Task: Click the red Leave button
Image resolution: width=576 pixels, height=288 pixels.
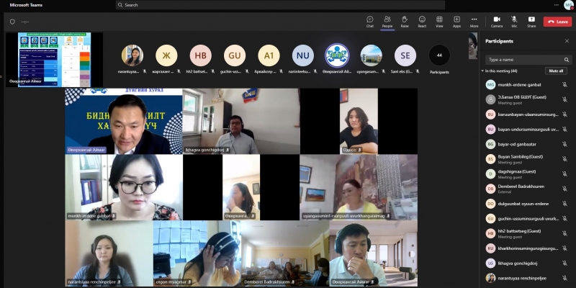Action: (x=557, y=22)
